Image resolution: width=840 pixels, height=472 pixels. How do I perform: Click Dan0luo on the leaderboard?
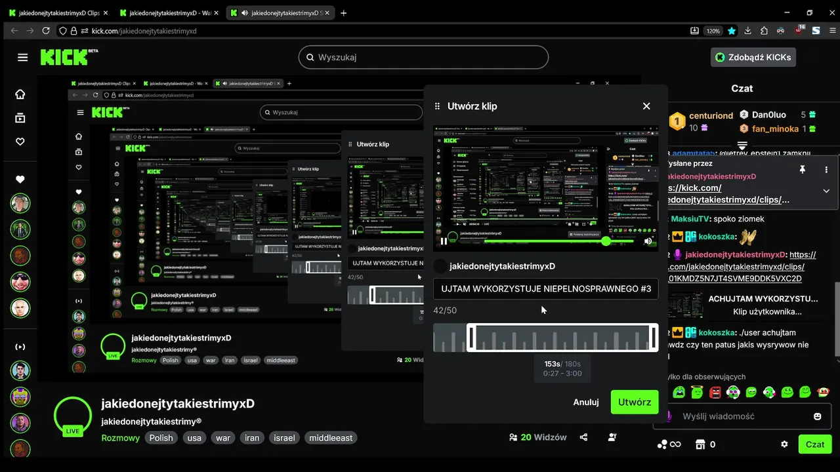768,115
